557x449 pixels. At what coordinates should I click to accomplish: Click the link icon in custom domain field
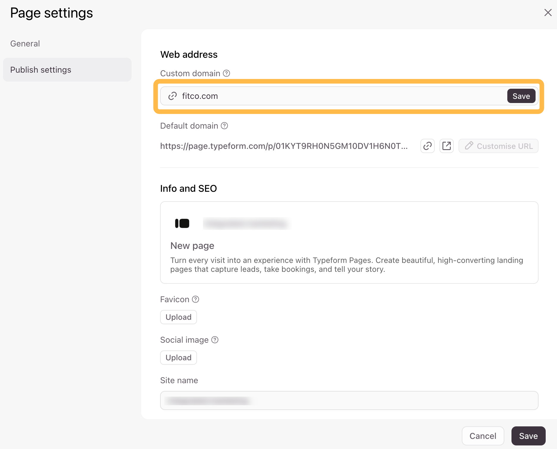[x=173, y=96]
